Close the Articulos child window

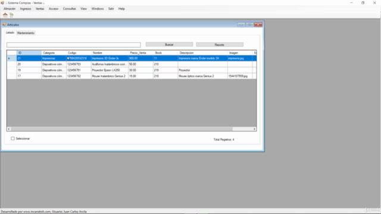(x=258, y=24)
